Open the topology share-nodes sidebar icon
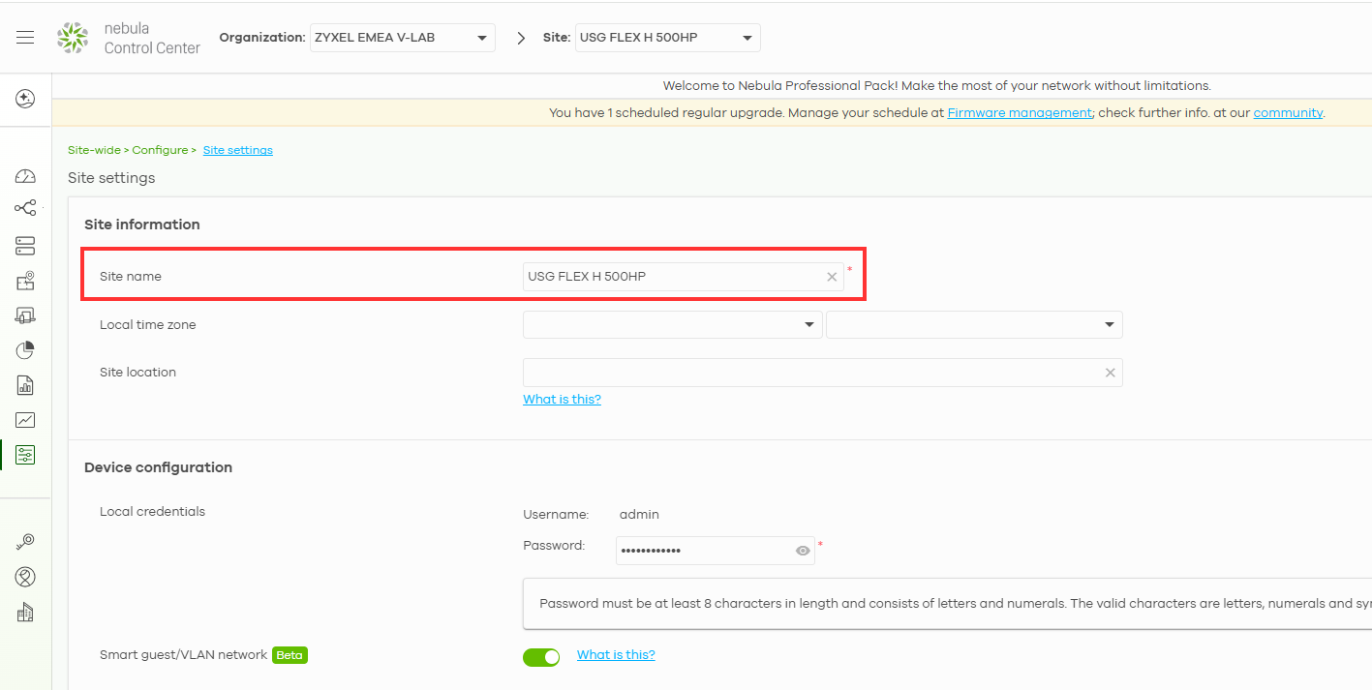The height and width of the screenshot is (690, 1372). click(25, 208)
